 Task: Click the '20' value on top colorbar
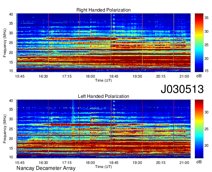(206, 59)
